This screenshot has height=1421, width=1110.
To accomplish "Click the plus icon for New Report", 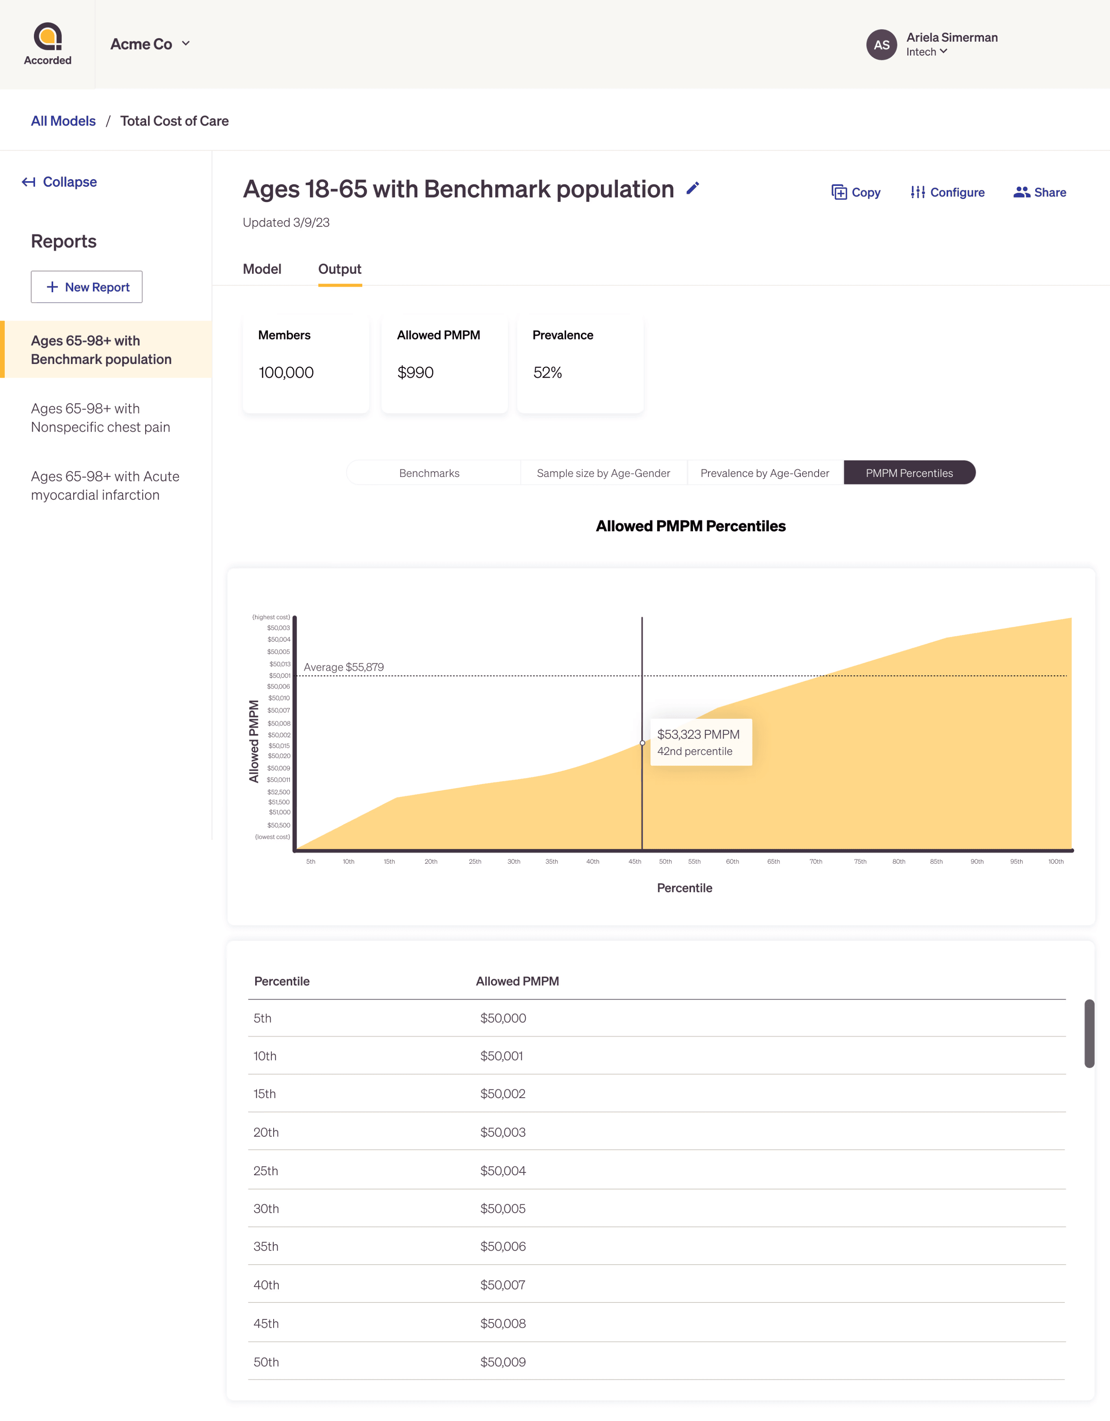I will tap(53, 287).
